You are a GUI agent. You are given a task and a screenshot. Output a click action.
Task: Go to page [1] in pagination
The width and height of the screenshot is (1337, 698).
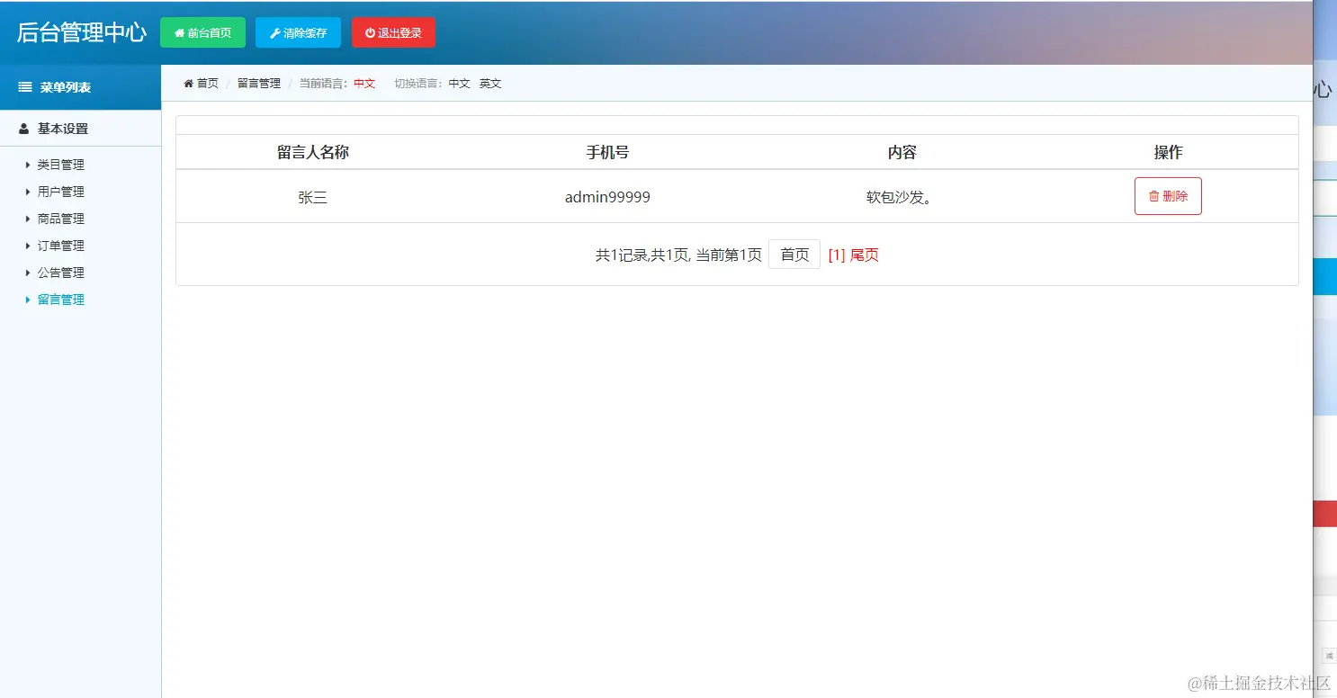[837, 255]
